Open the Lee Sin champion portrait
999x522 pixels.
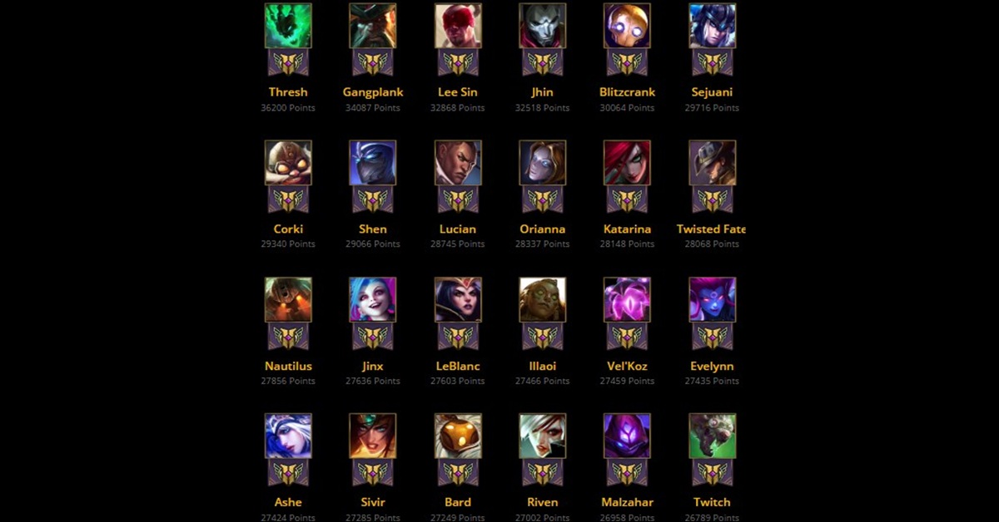(x=458, y=26)
